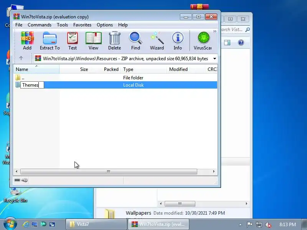Open the Recycle Bin desktop icon
This screenshot has width=307, height=230.
pos(15,195)
